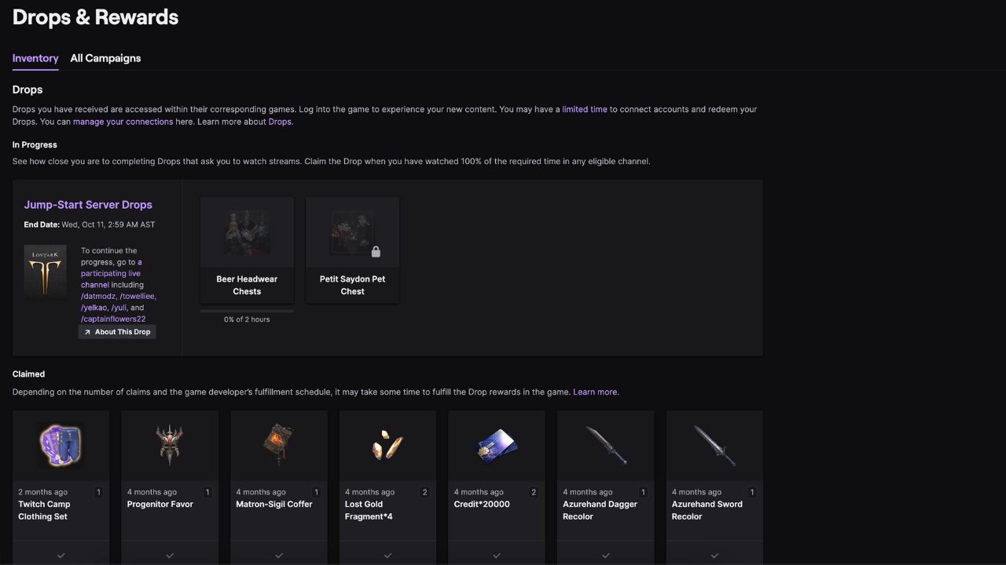Click the lock icon on Petit Saydon Pet Chest
Screen dimensions: 1006x565
pyautogui.click(x=376, y=252)
